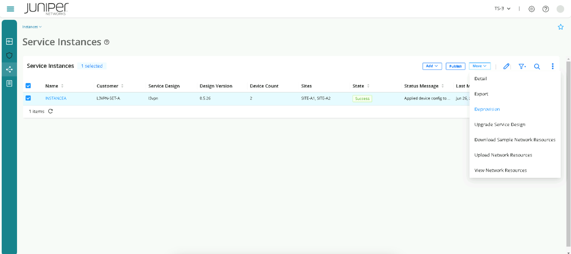Open the filter funnel icon
This screenshot has height=254, width=571.
522,67
